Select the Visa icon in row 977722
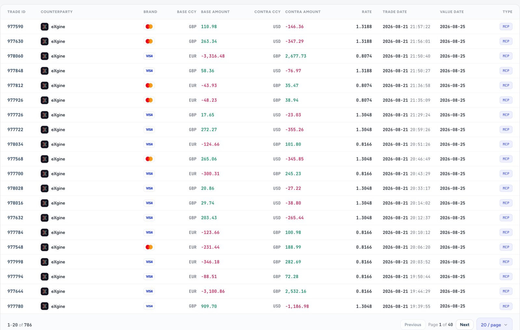This screenshot has width=520, height=330. click(149, 129)
